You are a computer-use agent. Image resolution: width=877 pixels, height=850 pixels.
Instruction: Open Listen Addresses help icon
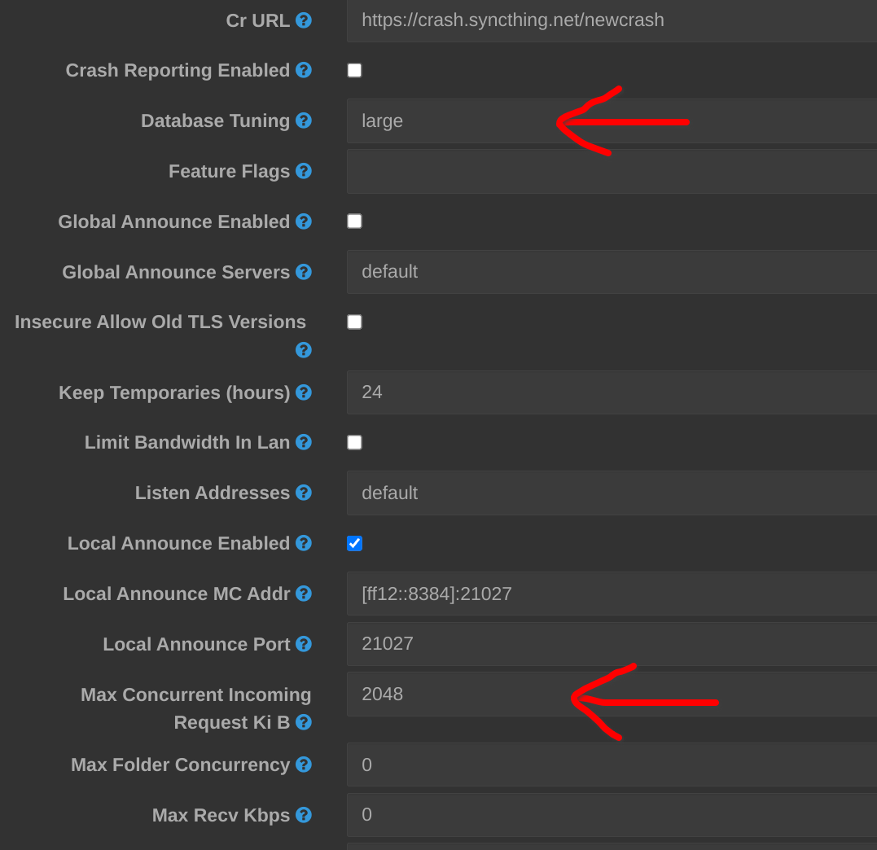[304, 493]
